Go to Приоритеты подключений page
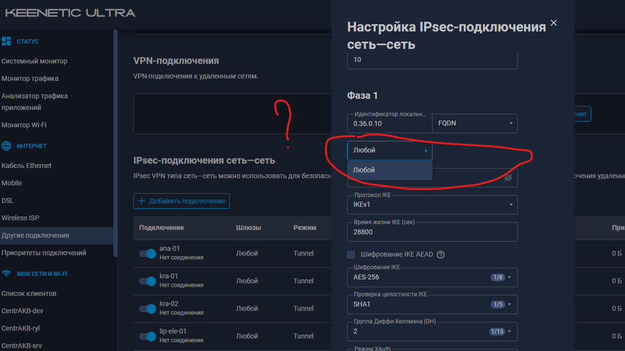 coord(44,253)
